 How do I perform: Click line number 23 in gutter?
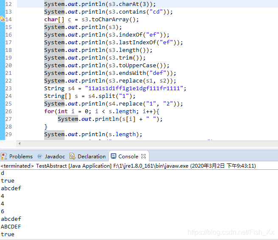8,89
